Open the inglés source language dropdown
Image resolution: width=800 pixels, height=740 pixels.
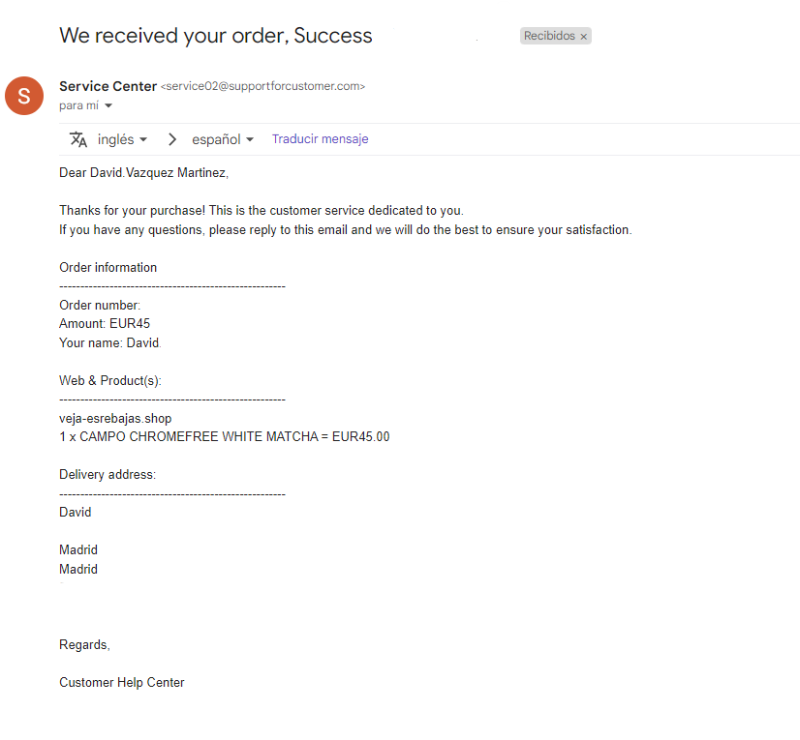tap(122, 139)
